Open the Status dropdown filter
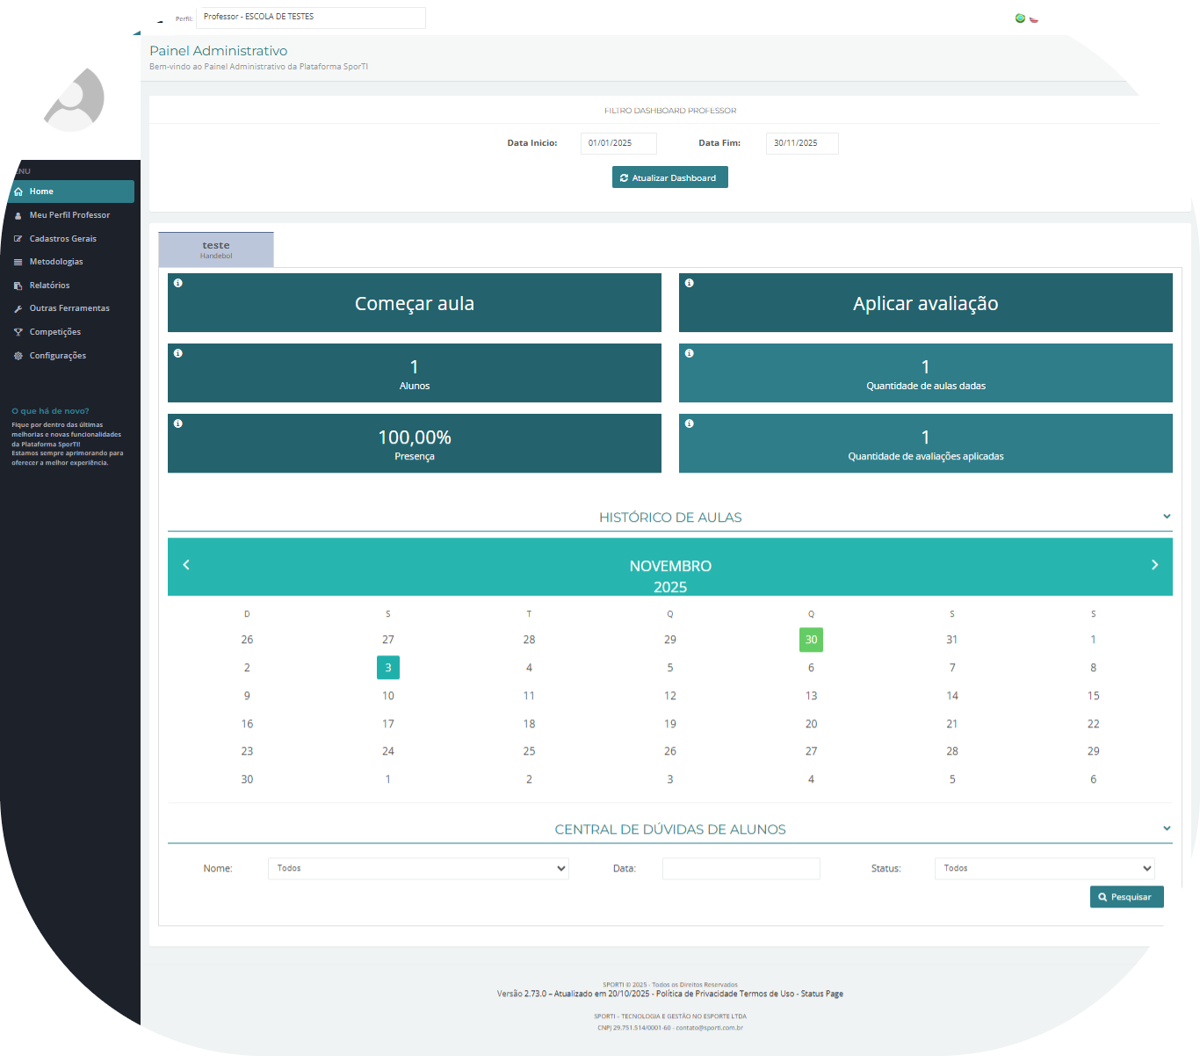 tap(1045, 868)
